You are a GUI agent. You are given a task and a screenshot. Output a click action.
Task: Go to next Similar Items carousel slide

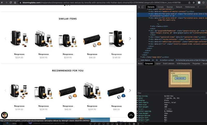pos(130,39)
